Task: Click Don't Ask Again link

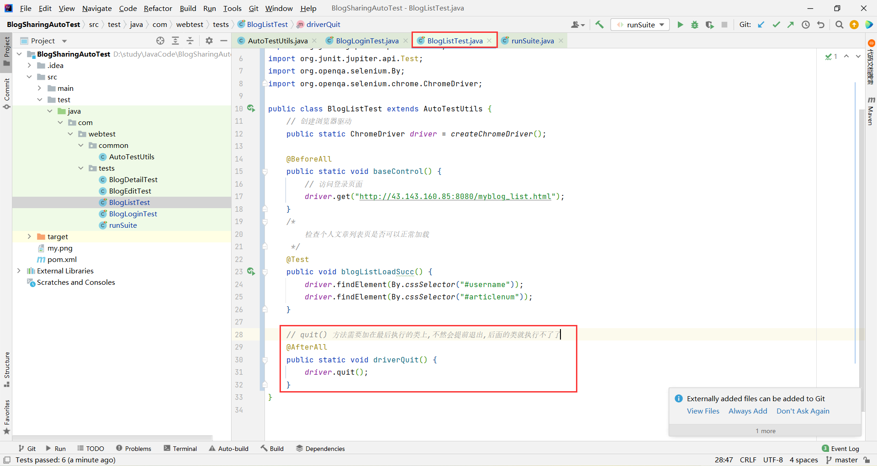Action: [803, 411]
